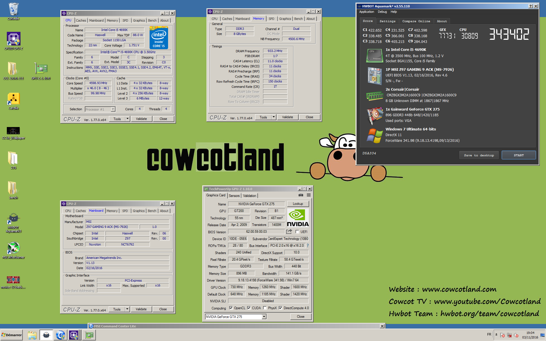Click Close button in GPU-Z
The height and width of the screenshot is (341, 546).
coord(301,317)
